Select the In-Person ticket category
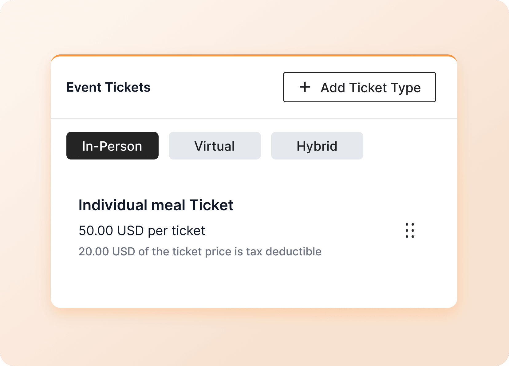The width and height of the screenshot is (509, 366). tap(112, 146)
